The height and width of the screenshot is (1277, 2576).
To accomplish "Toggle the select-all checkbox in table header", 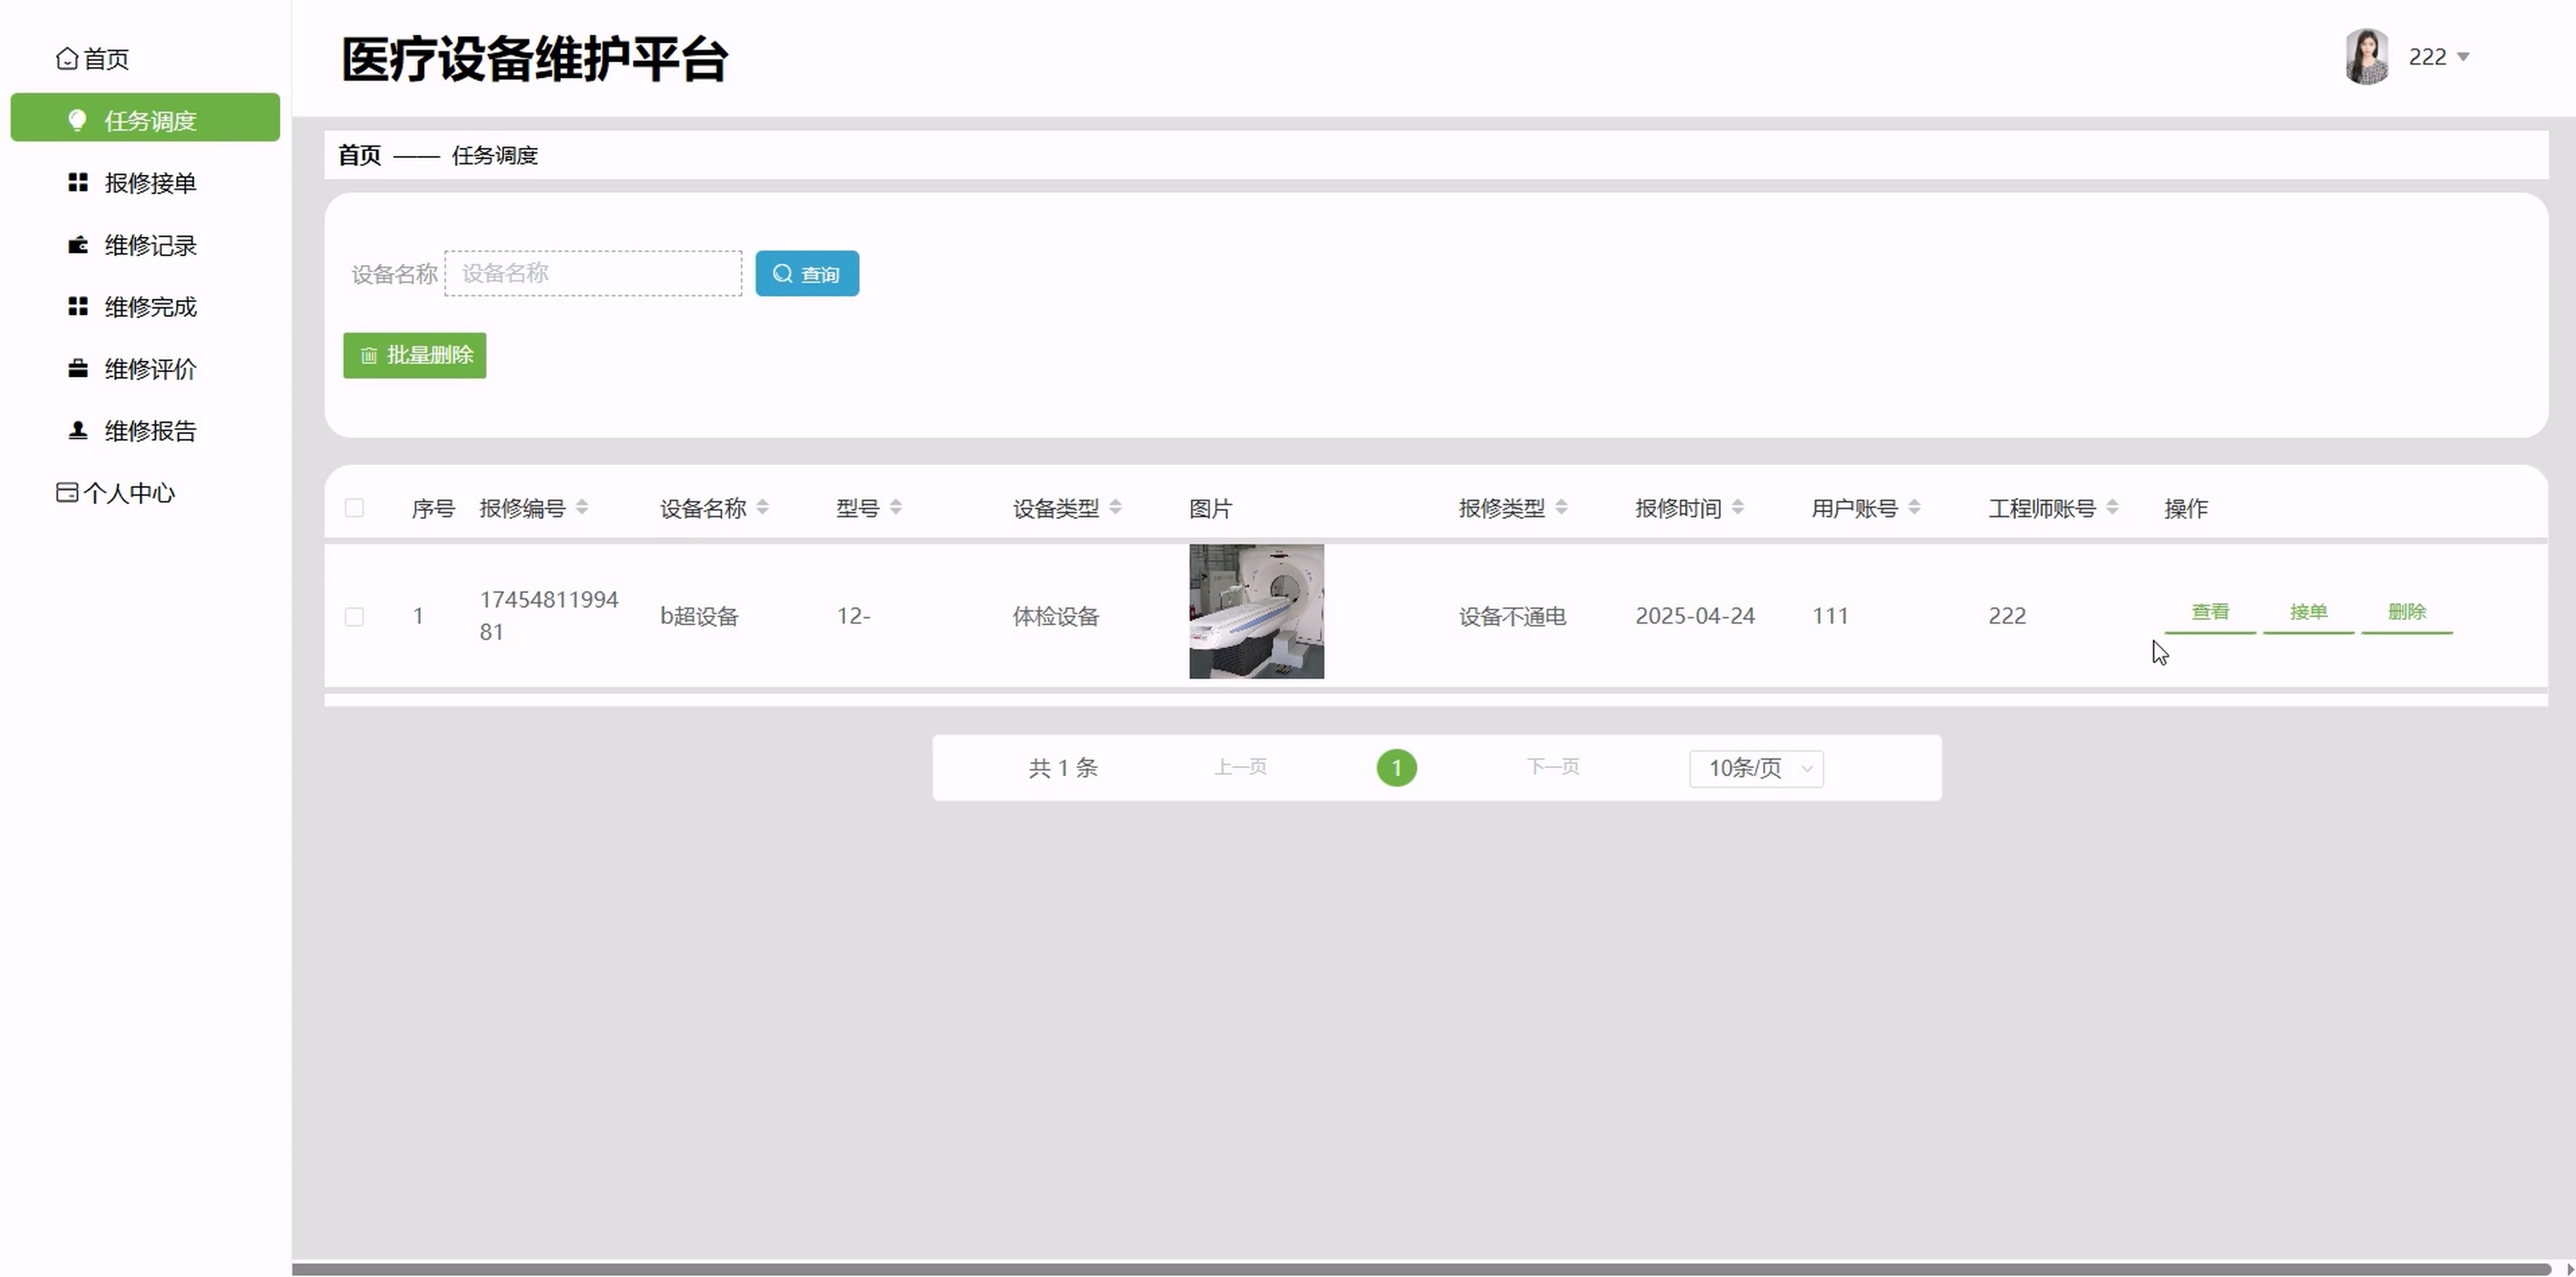I will click(354, 508).
